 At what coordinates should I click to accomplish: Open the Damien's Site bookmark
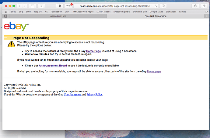click(x=140, y=12)
